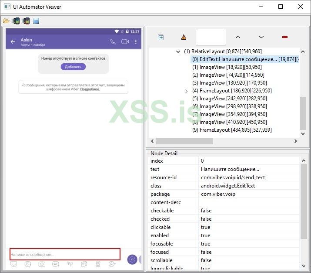Open a saved screenshot file via folder icon

click(6, 21)
